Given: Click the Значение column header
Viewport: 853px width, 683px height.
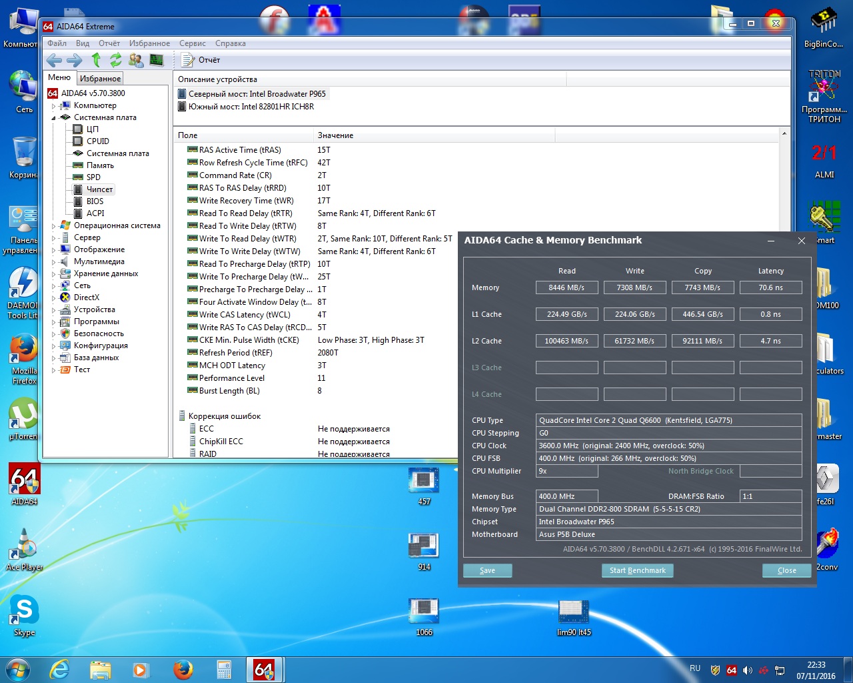Looking at the screenshot, I should point(434,135).
